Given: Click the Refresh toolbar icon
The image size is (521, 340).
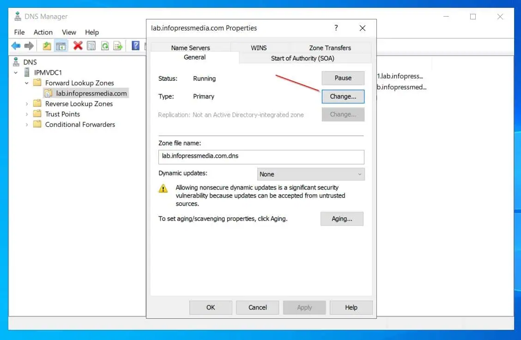Looking at the screenshot, I should [105, 46].
